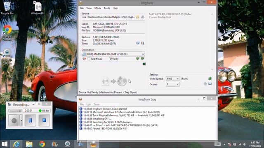Screen dimensions: 264x148
Task: Enable the Test Mode checkbox
Action: (x=89, y=59)
